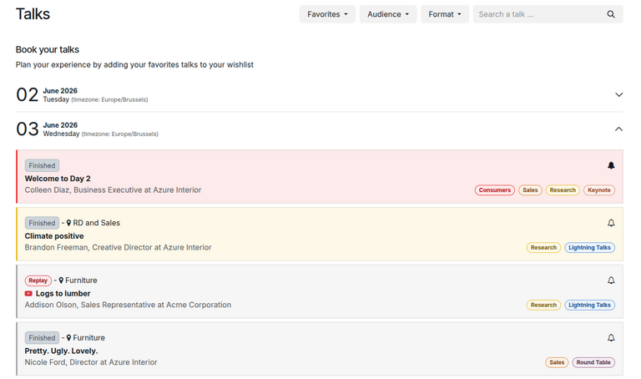Toggle the bell for Climate positive talk
641x379 pixels.
pyautogui.click(x=611, y=223)
